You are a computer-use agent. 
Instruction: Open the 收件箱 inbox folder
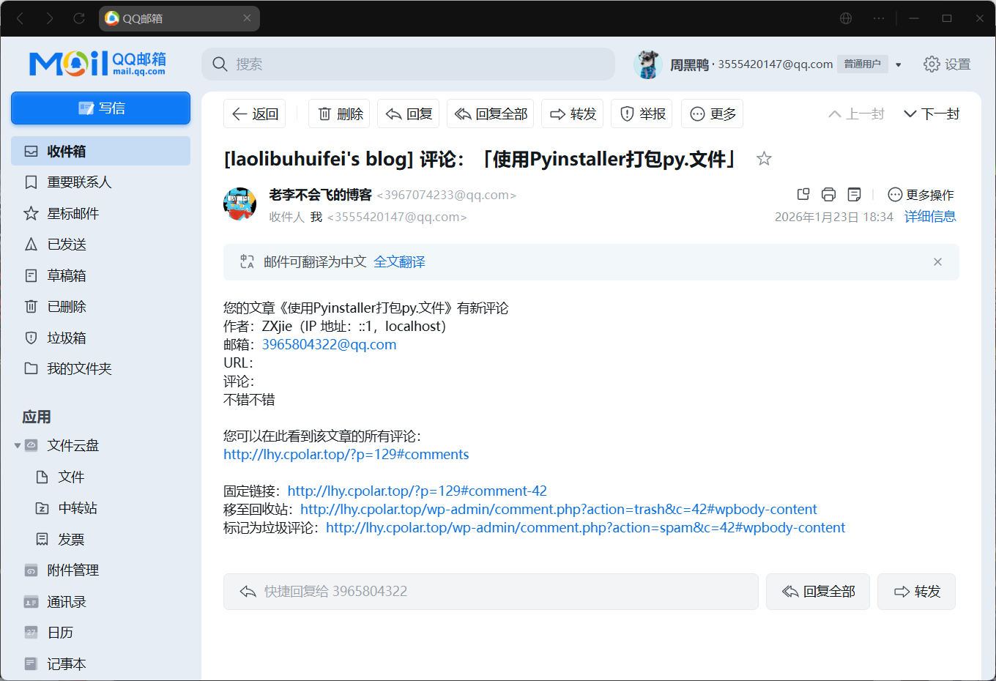pyautogui.click(x=66, y=152)
